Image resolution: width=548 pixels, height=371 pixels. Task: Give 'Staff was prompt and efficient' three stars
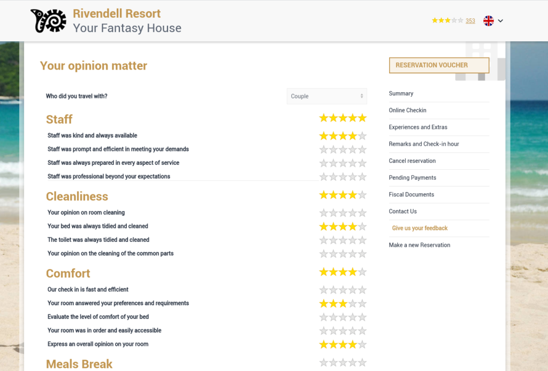(x=343, y=150)
